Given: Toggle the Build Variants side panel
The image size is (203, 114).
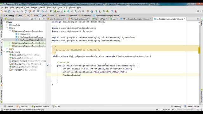Looking at the screenshot, I should (1, 96).
